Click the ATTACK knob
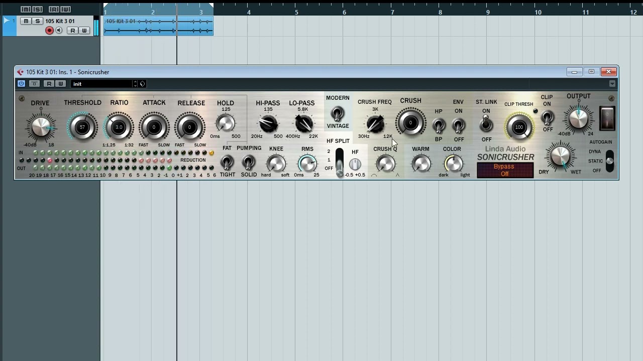Screen dimensions: 643x361 tap(154, 127)
